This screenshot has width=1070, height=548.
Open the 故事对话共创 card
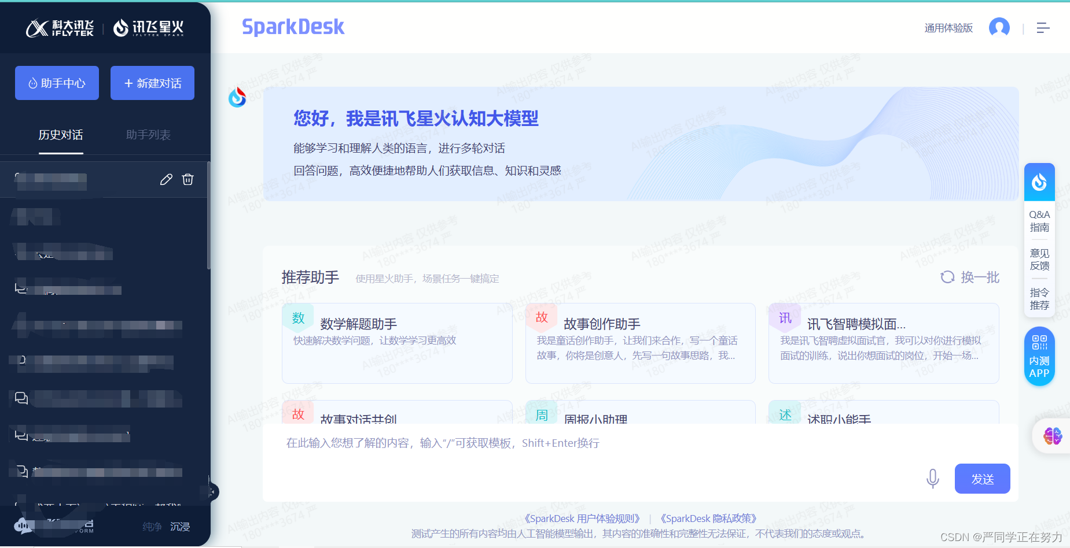click(397, 412)
